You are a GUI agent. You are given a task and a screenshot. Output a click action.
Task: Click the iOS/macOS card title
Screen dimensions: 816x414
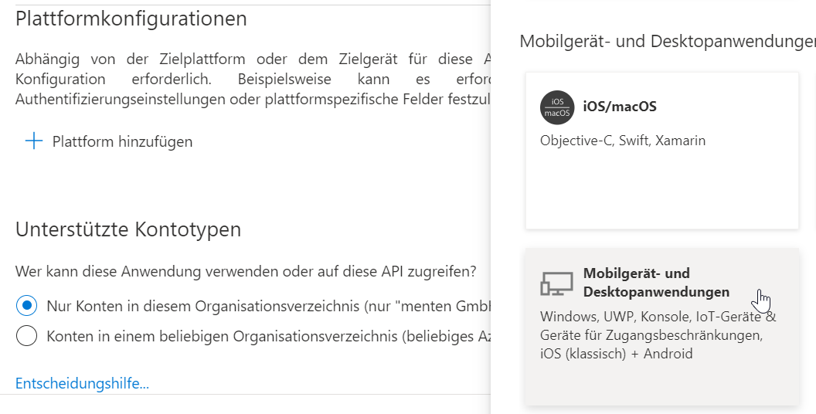pyautogui.click(x=620, y=107)
